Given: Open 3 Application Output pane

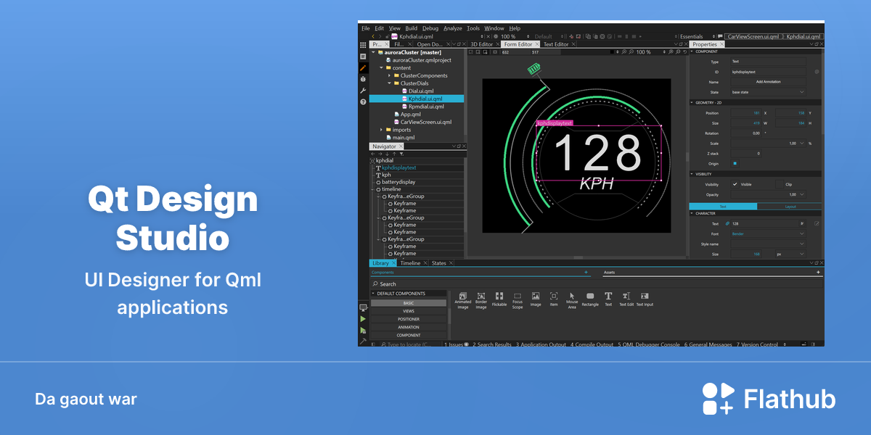Looking at the screenshot, I should tap(541, 344).
